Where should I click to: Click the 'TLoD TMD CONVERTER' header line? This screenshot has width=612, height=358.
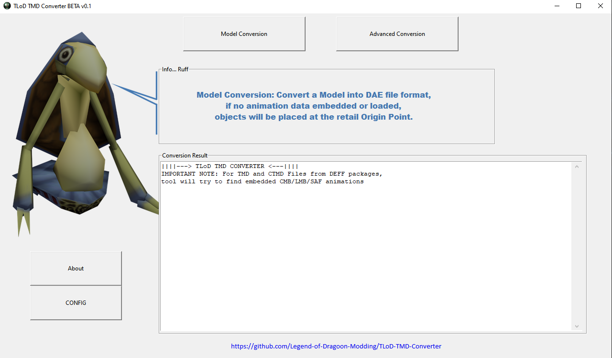230,166
